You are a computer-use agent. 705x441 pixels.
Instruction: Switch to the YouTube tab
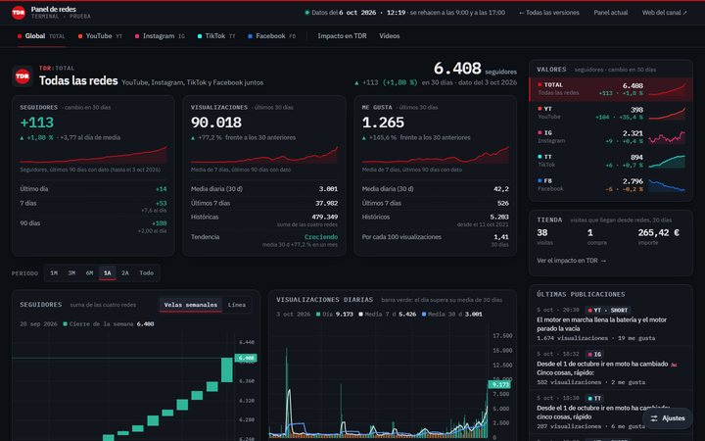tap(100, 36)
